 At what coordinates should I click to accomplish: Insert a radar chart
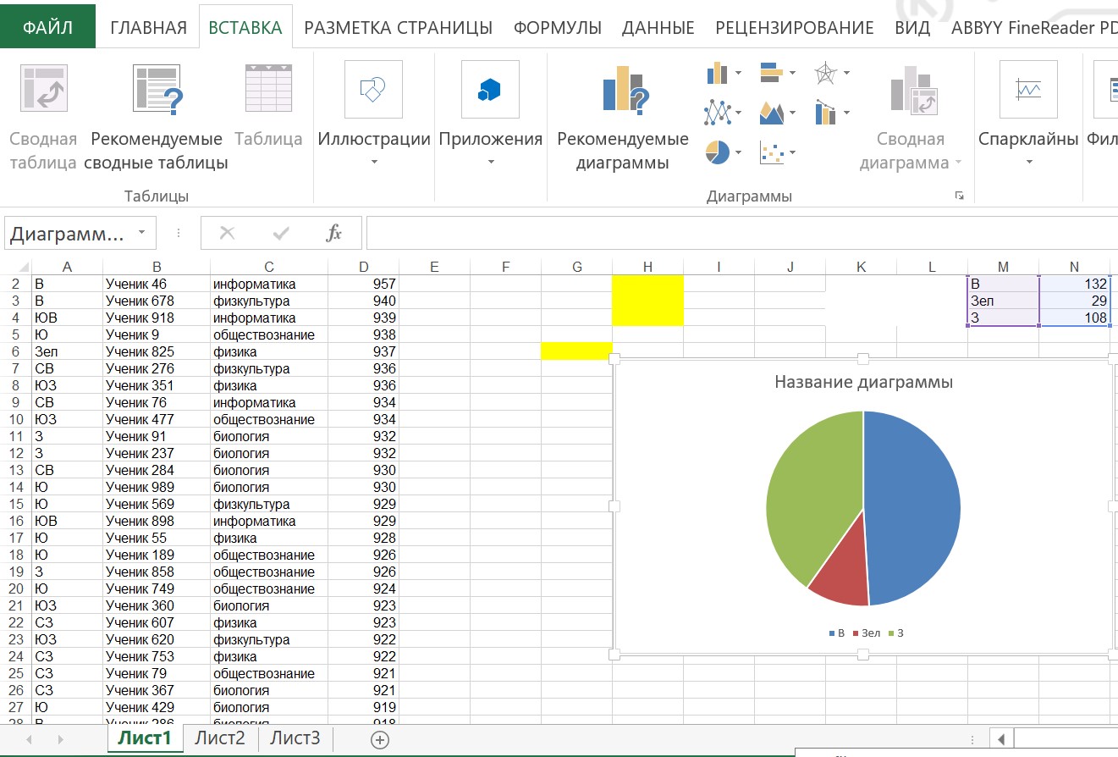(825, 73)
